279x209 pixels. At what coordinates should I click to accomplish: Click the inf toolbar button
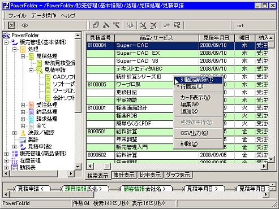coord(241,25)
